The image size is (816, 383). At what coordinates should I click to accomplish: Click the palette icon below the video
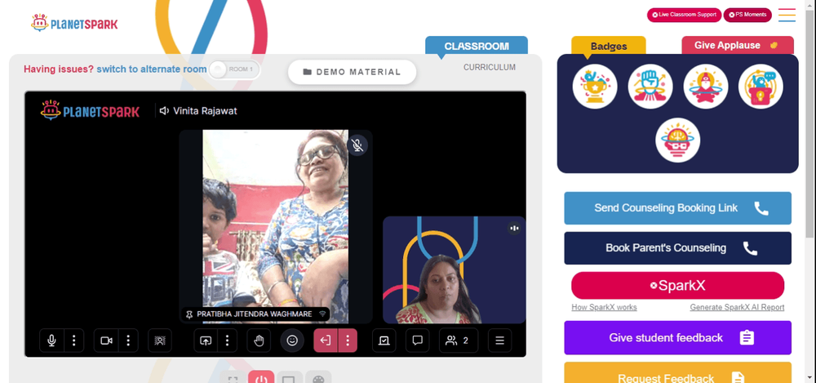point(318,379)
